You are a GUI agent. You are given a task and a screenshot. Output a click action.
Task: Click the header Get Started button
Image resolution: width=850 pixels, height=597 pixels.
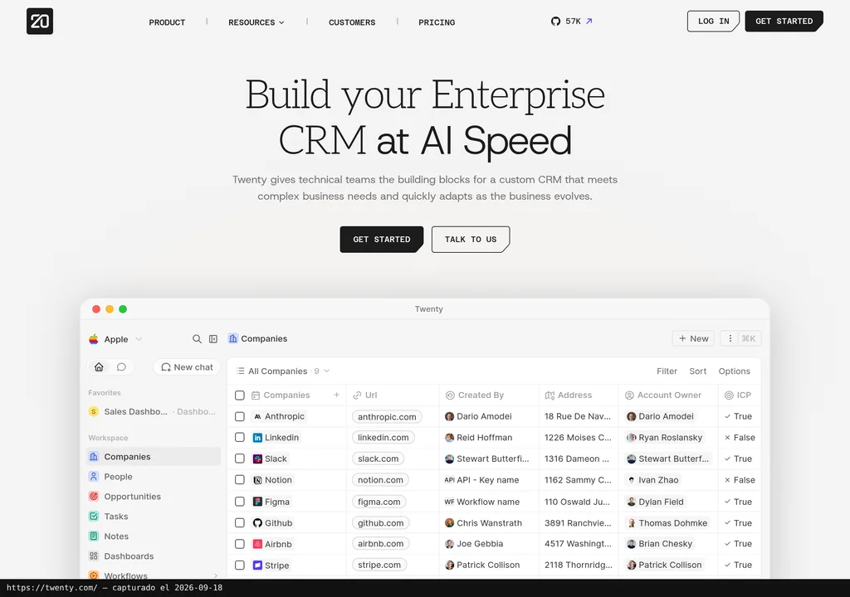pyautogui.click(x=784, y=21)
